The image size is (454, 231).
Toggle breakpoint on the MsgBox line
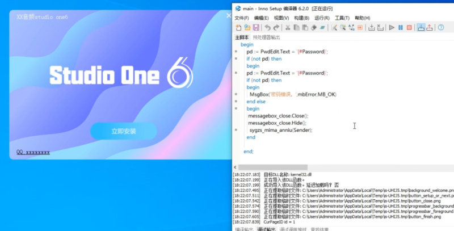point(236,94)
